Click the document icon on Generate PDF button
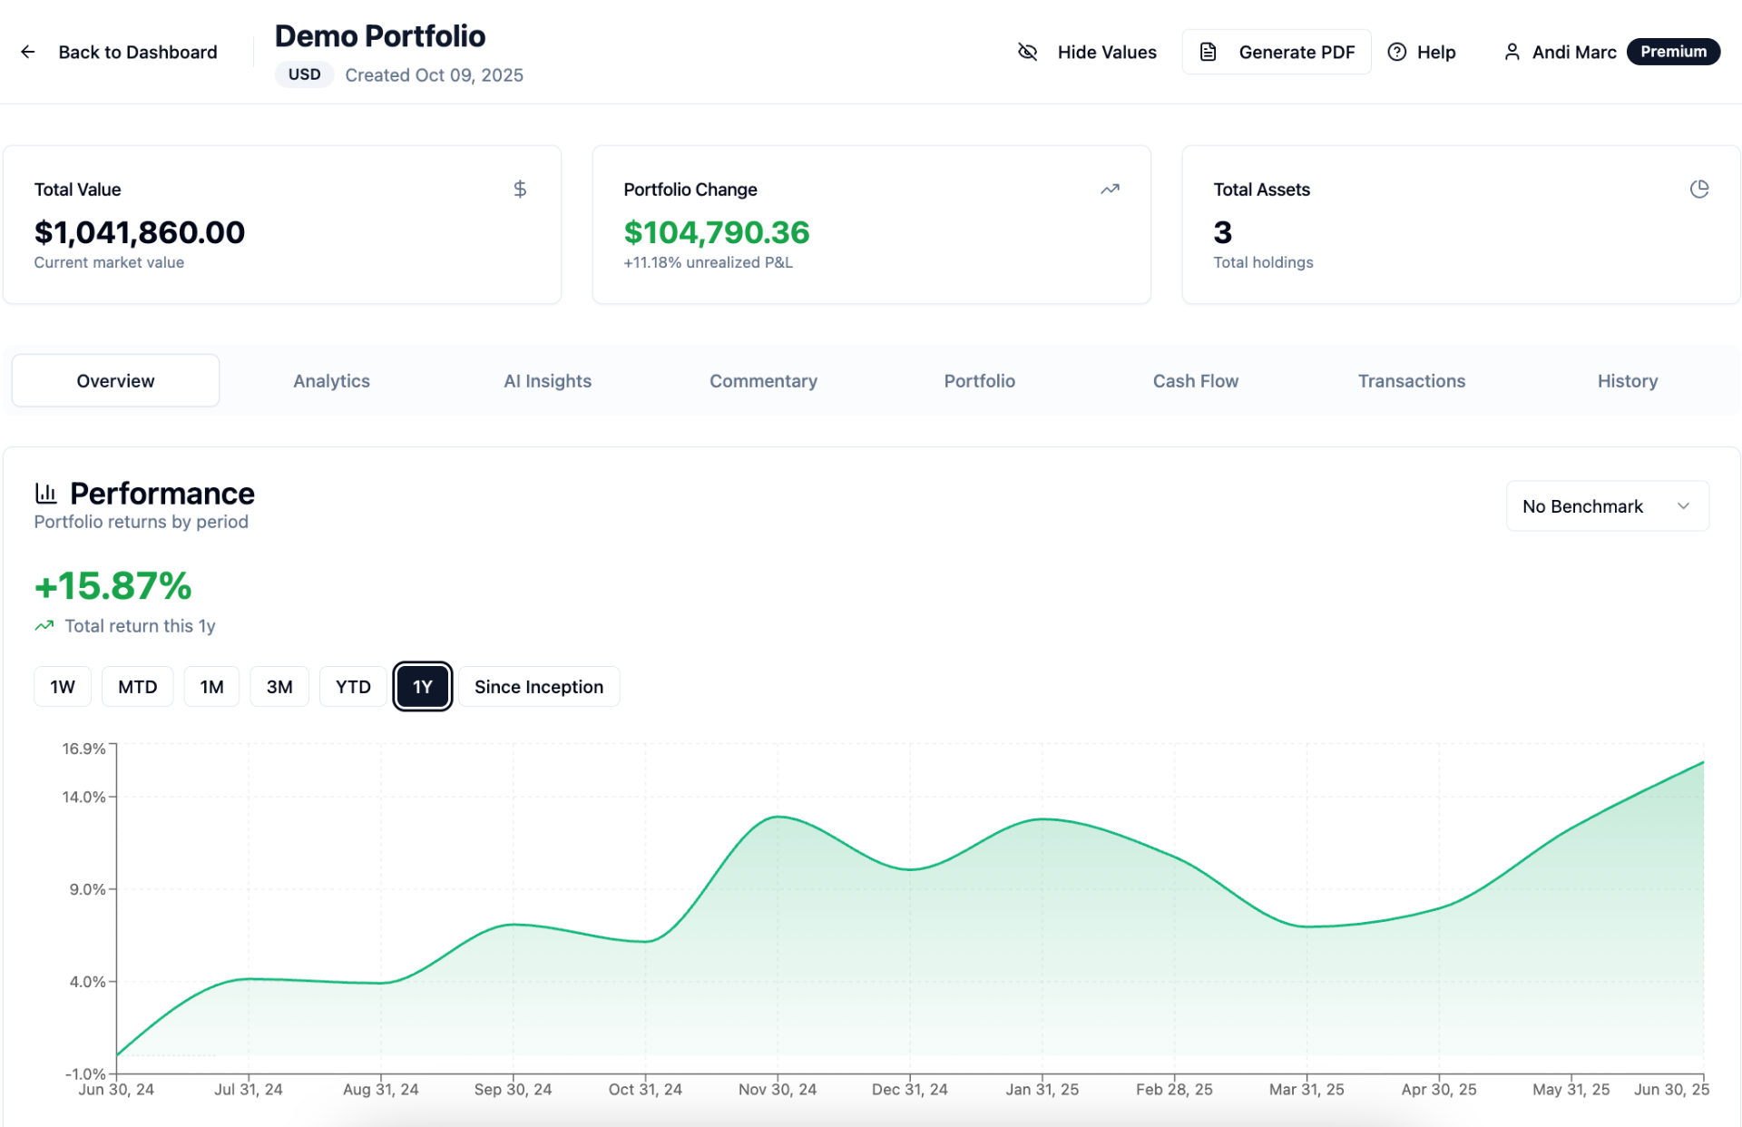 (x=1208, y=52)
